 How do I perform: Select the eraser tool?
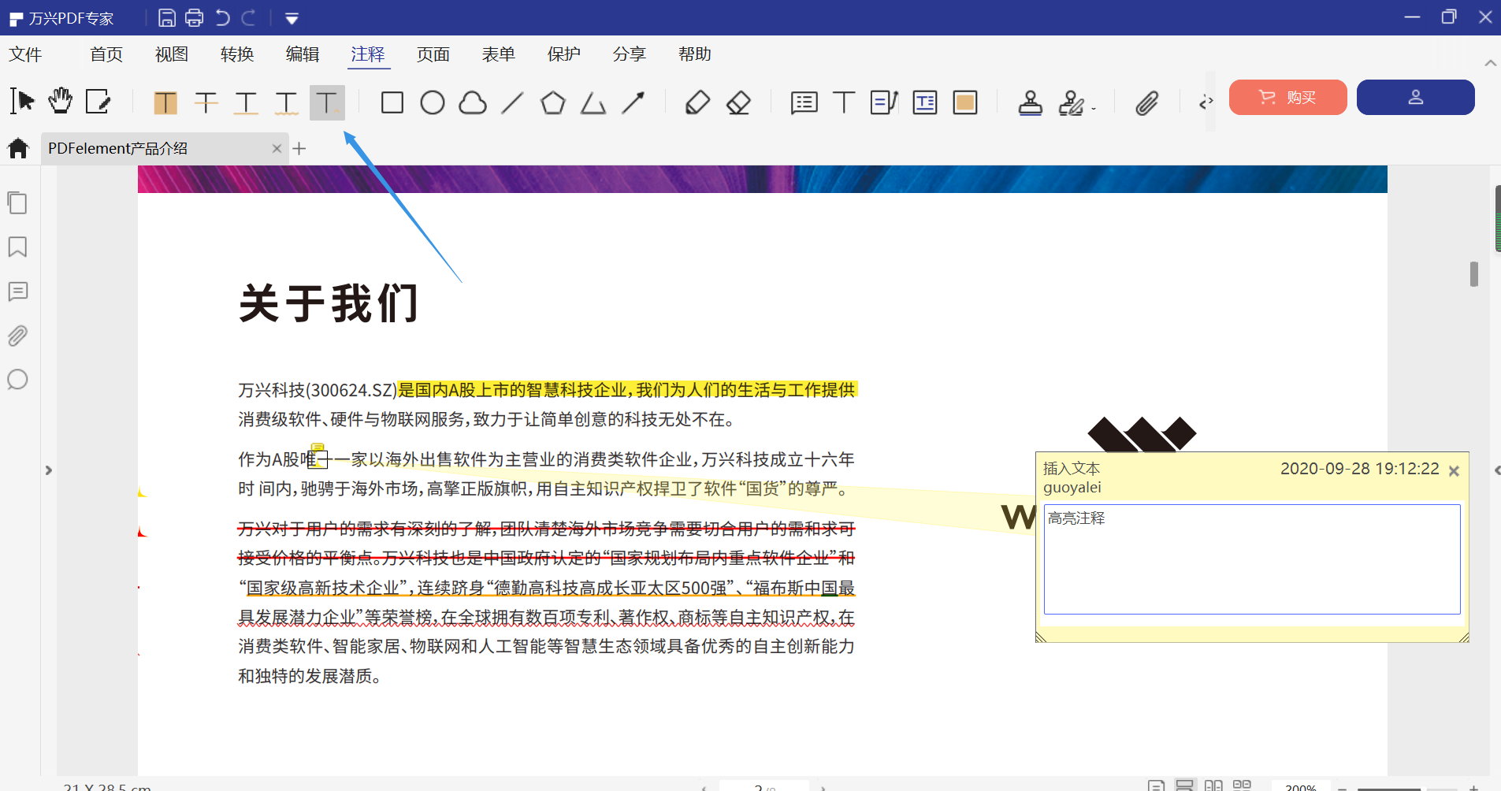pos(738,102)
